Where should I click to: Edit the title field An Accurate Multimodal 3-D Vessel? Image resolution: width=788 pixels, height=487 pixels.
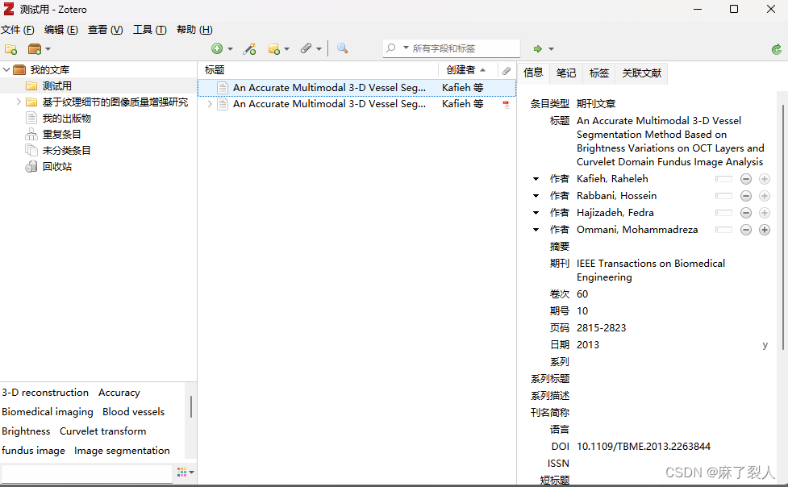click(x=670, y=141)
